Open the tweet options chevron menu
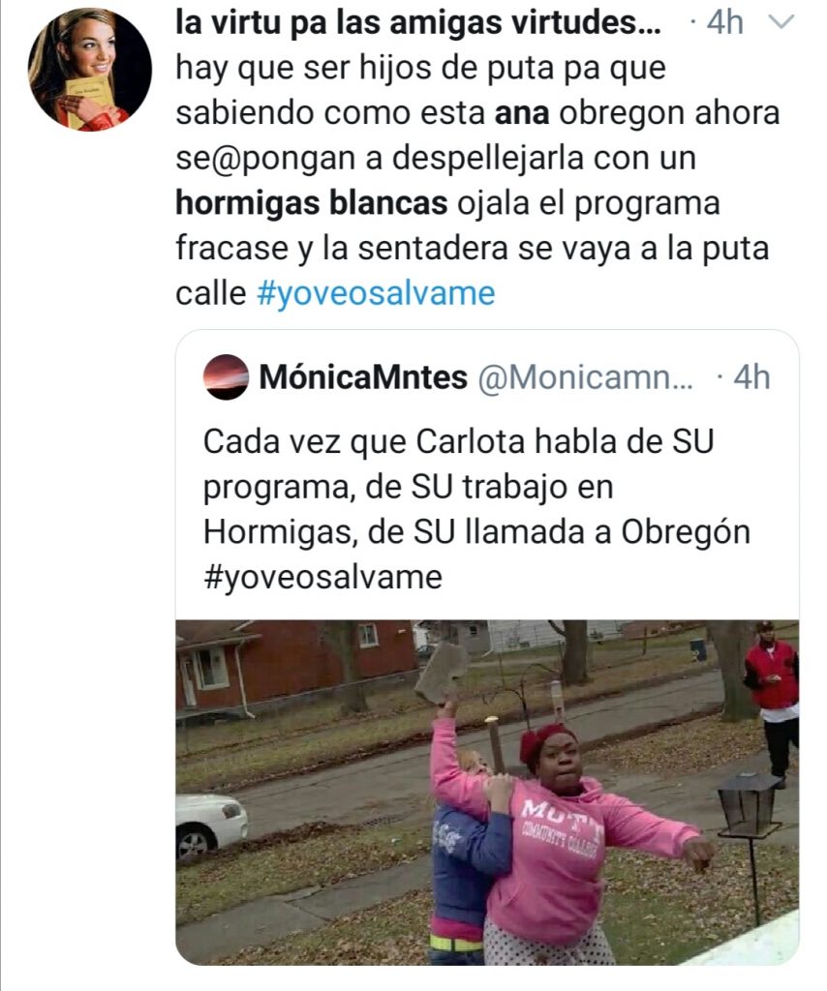 click(x=781, y=23)
